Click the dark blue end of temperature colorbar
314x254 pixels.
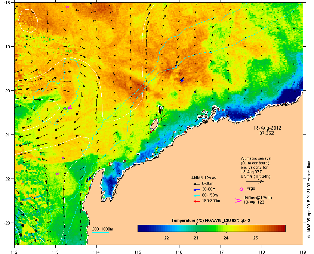coord(140,228)
